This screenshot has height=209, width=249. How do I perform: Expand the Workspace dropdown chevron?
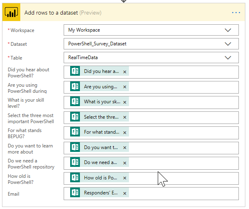click(228, 30)
